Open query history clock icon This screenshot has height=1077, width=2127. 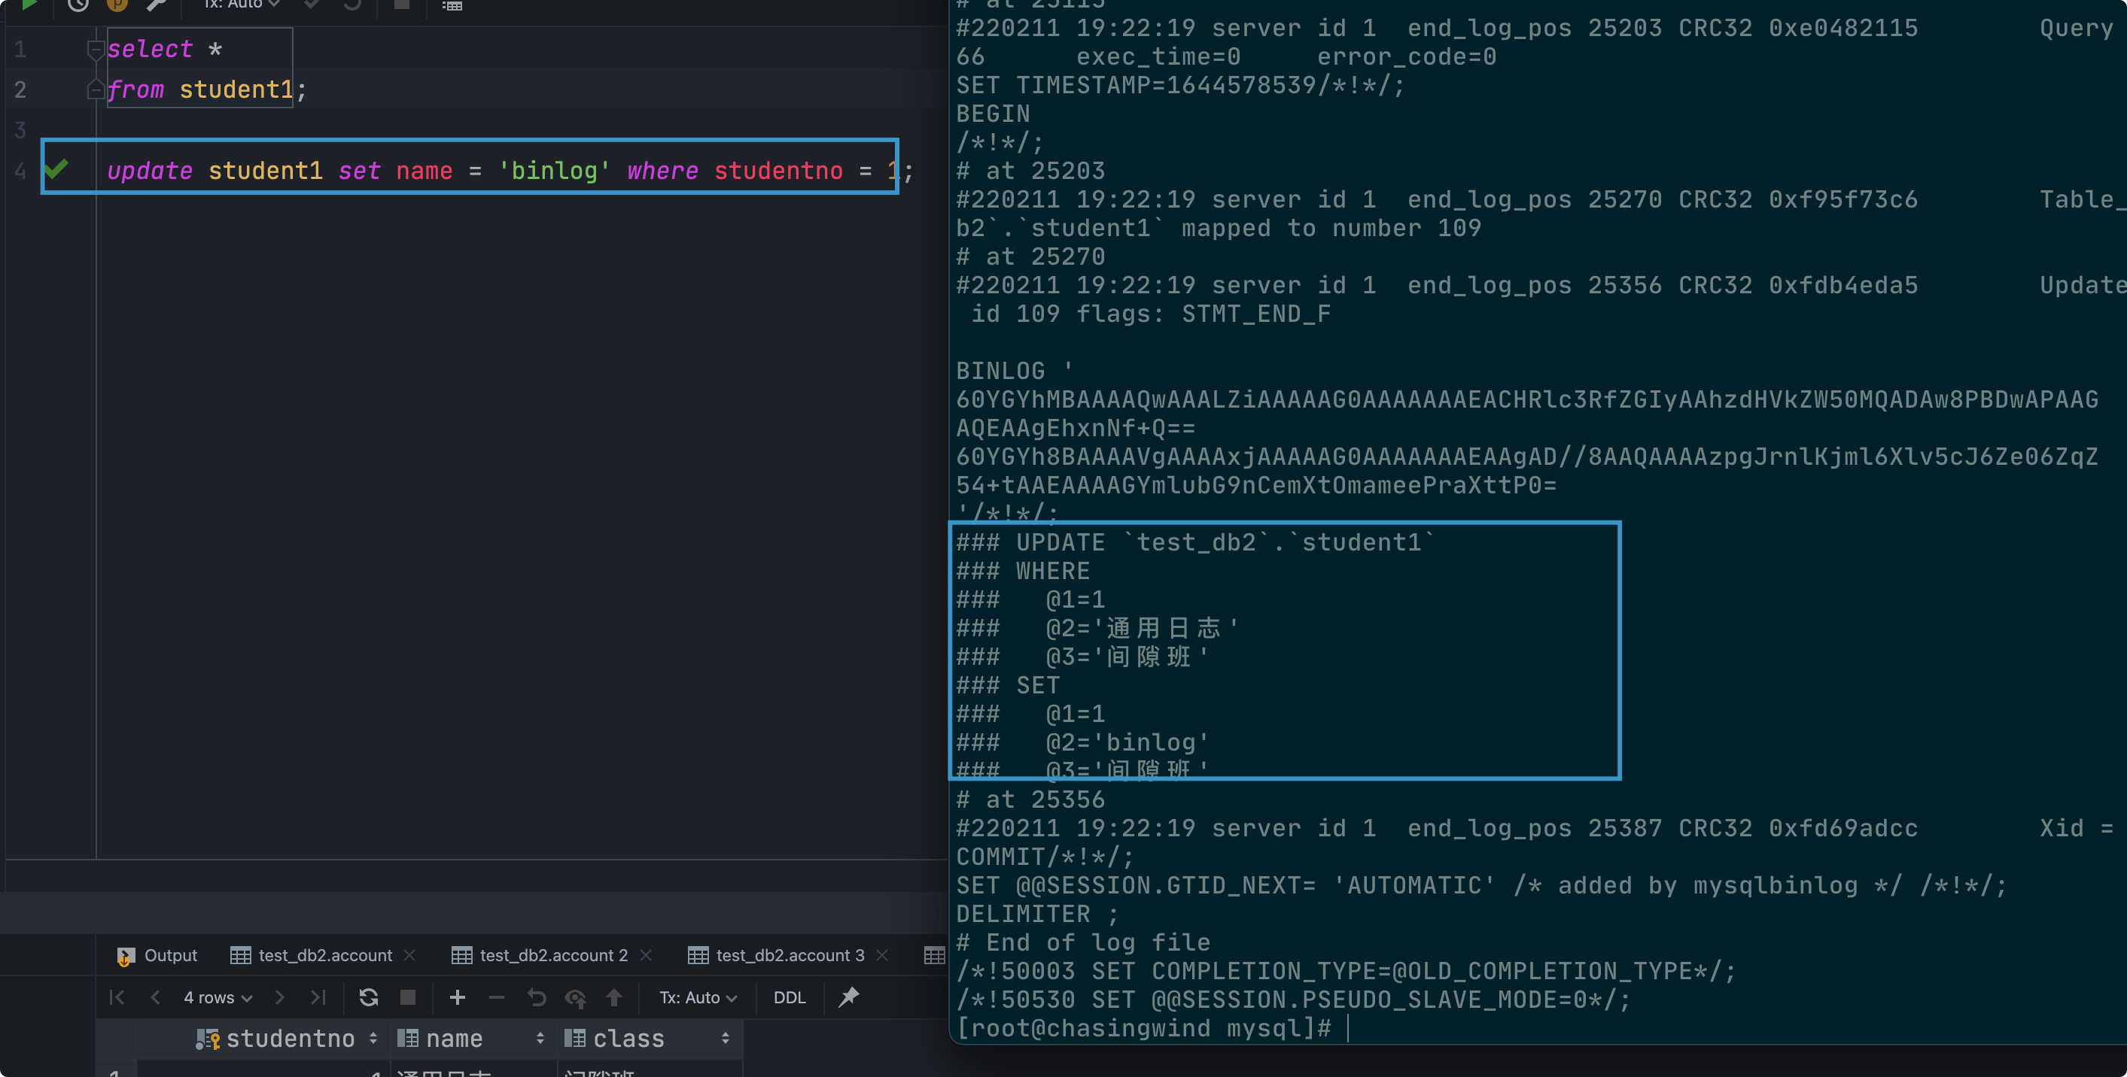click(78, 4)
